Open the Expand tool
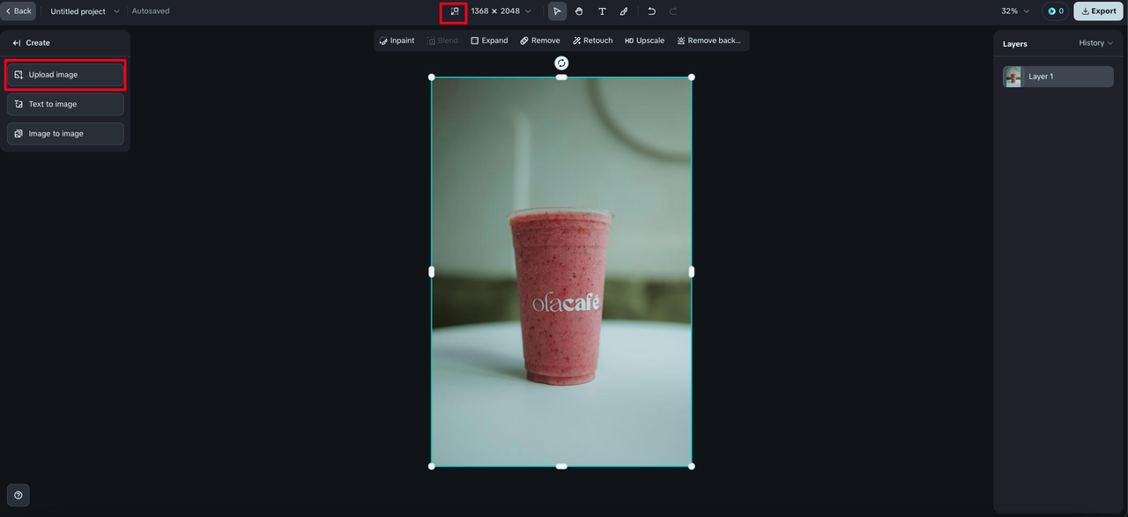1128x517 pixels. tap(489, 41)
